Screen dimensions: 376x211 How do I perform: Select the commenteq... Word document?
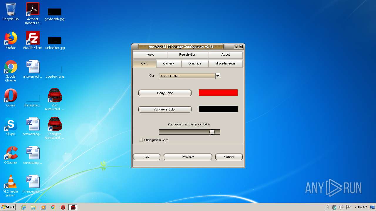point(33,127)
